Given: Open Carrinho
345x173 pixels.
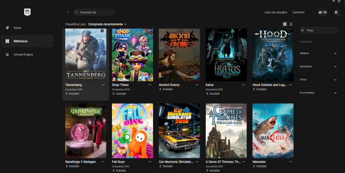Looking at the screenshot, I should (298, 12).
